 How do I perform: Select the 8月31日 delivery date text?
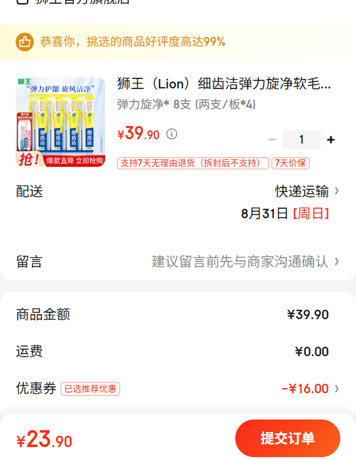pyautogui.click(x=264, y=214)
